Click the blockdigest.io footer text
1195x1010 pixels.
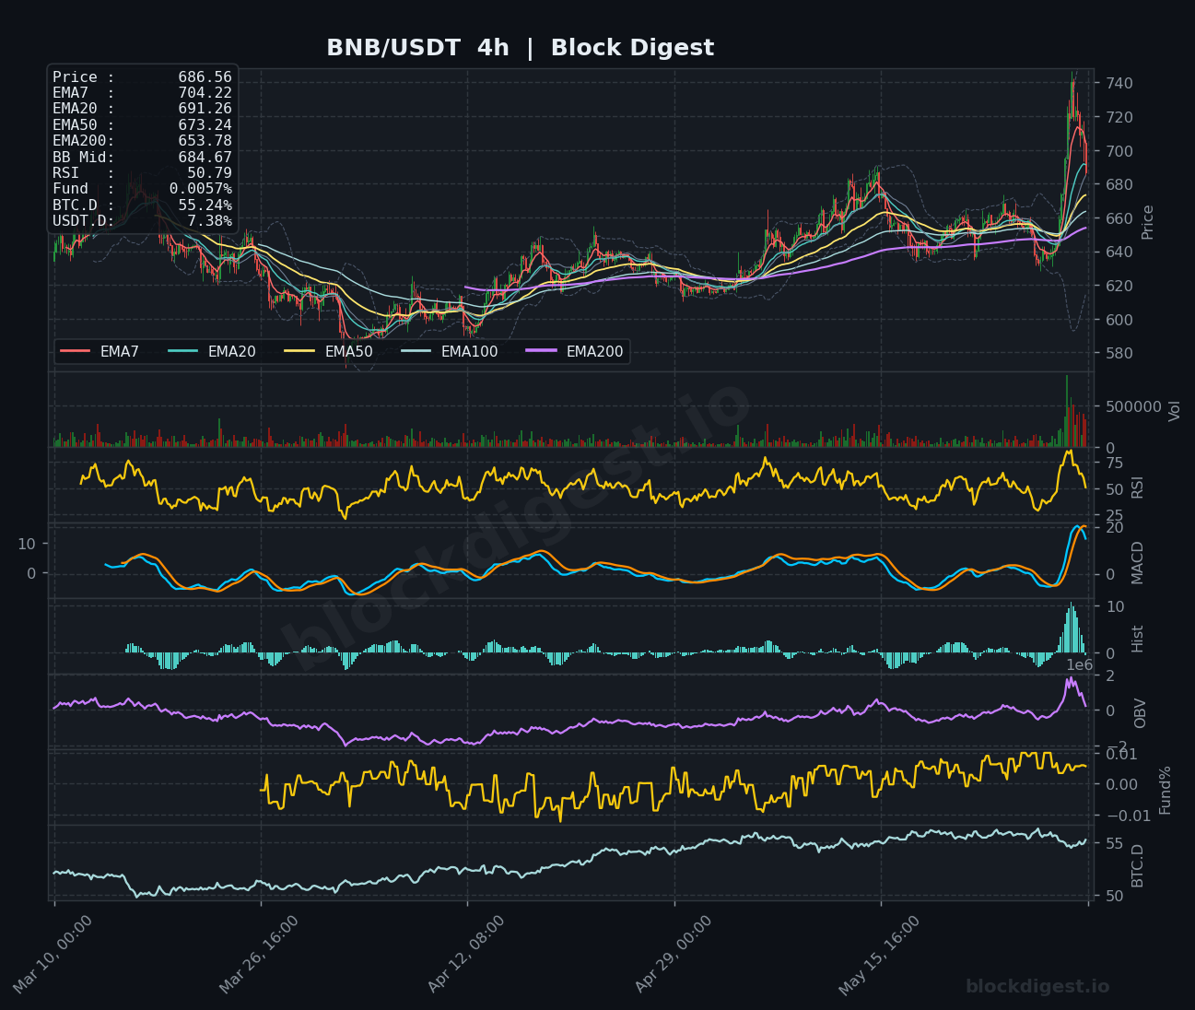(x=1037, y=987)
